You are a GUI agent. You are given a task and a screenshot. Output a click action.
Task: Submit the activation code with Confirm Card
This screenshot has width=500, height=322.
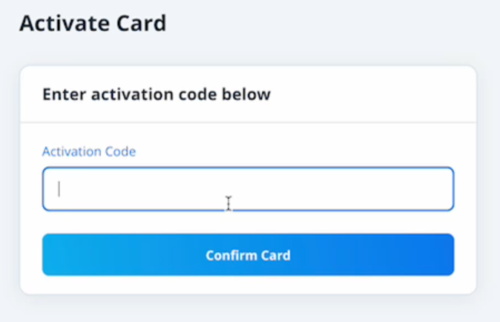[248, 255]
